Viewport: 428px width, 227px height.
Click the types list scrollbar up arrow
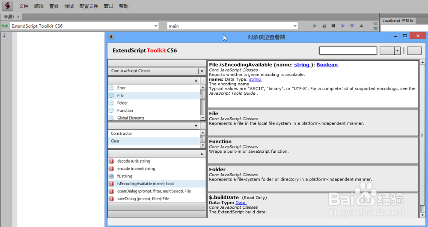(x=203, y=133)
